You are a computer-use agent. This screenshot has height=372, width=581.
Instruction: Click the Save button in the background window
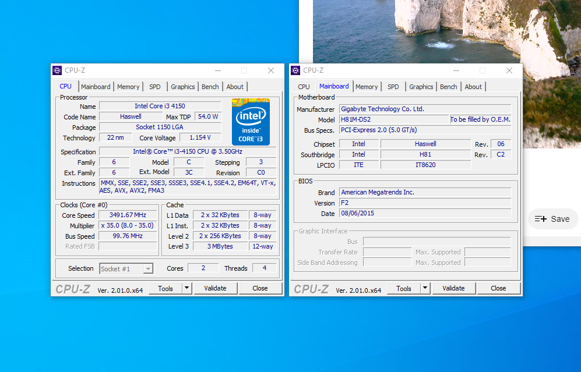pyautogui.click(x=553, y=219)
